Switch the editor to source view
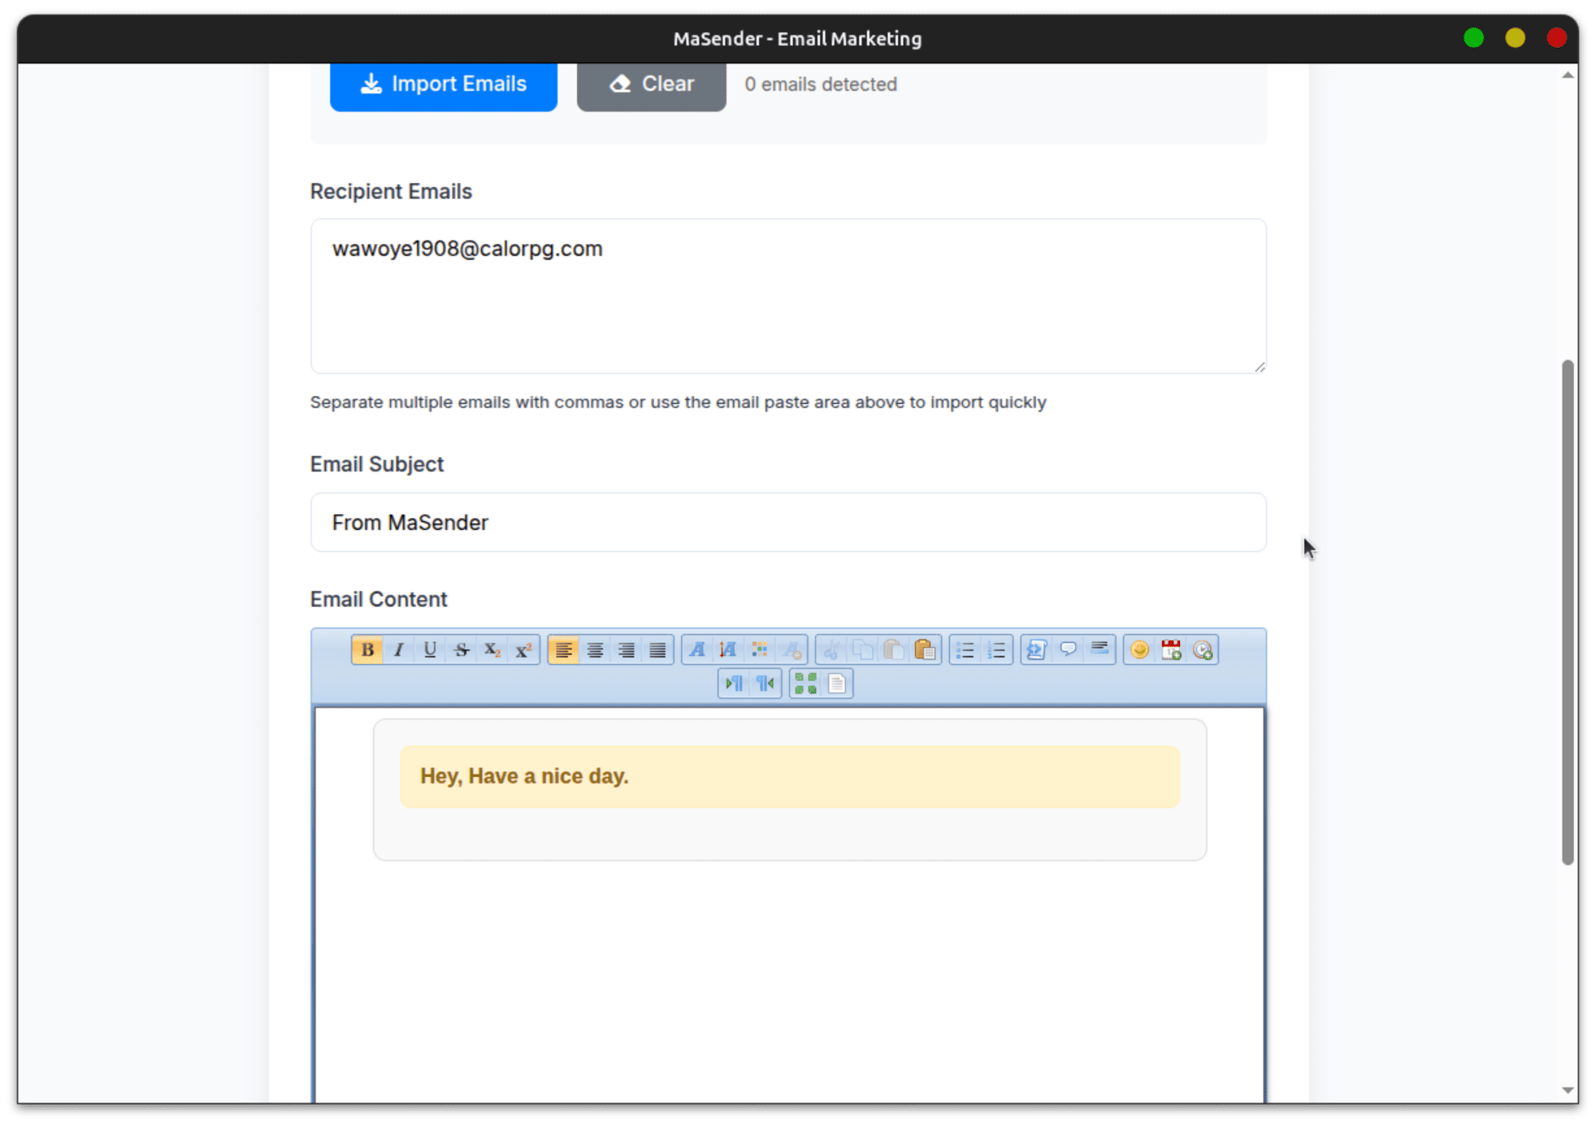This screenshot has height=1125, width=1596. 837,684
